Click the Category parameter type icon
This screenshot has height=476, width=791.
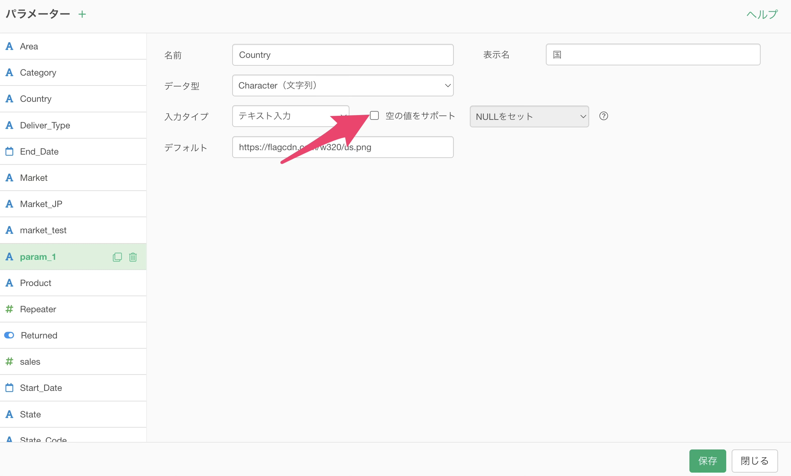10,73
